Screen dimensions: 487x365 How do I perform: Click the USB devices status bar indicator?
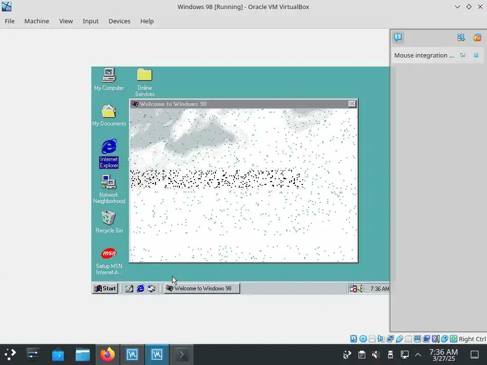click(x=399, y=338)
